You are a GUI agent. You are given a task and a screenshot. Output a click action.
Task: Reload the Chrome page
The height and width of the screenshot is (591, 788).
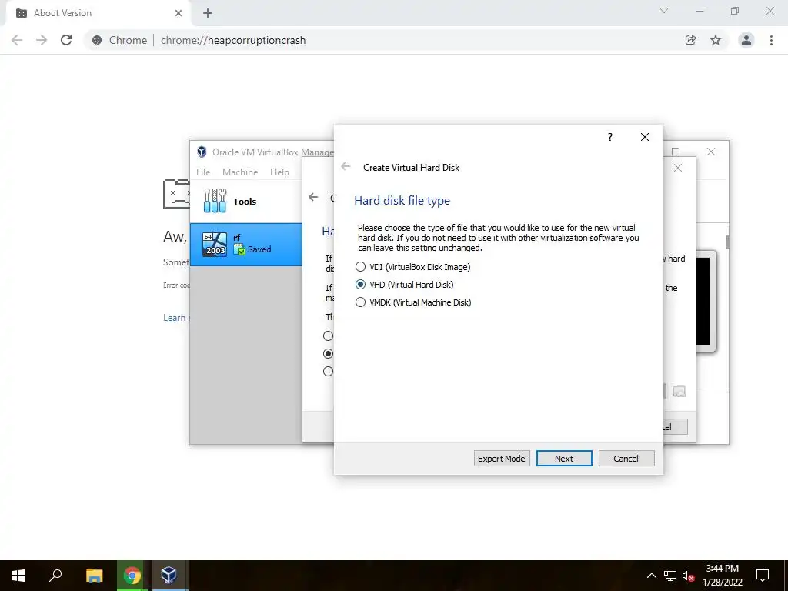click(x=66, y=40)
